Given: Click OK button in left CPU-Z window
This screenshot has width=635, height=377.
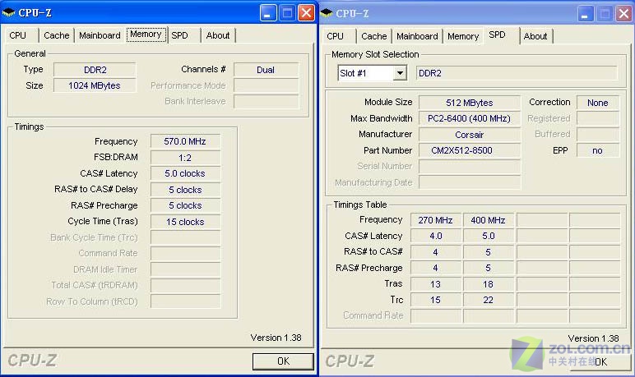Looking at the screenshot, I should coord(283,361).
